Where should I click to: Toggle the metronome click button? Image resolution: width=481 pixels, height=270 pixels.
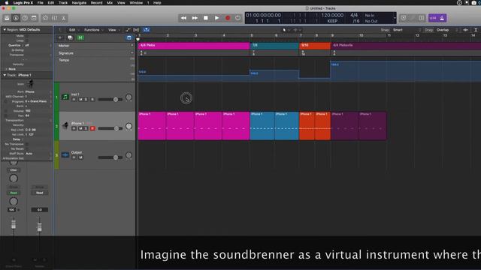coord(442,18)
